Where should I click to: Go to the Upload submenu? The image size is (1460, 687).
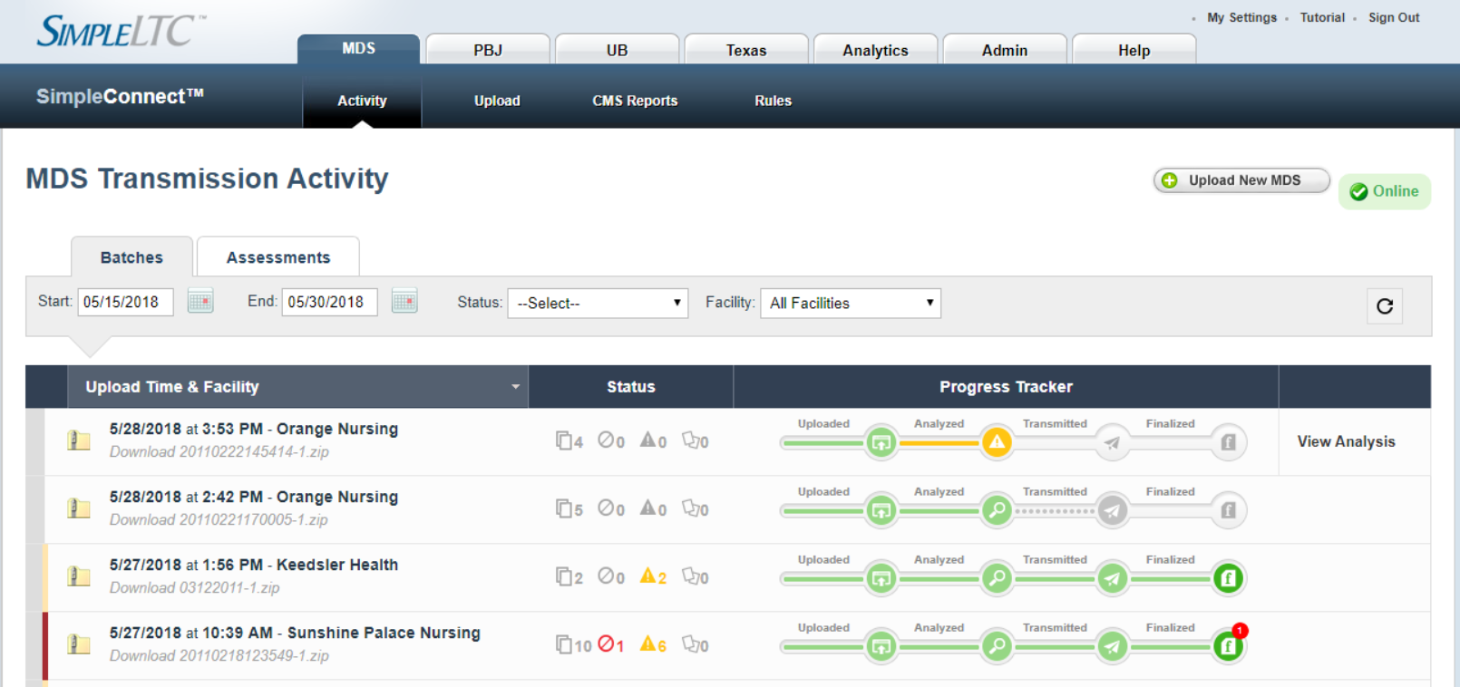click(x=497, y=101)
